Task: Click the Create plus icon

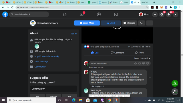Action: pos(155,14)
